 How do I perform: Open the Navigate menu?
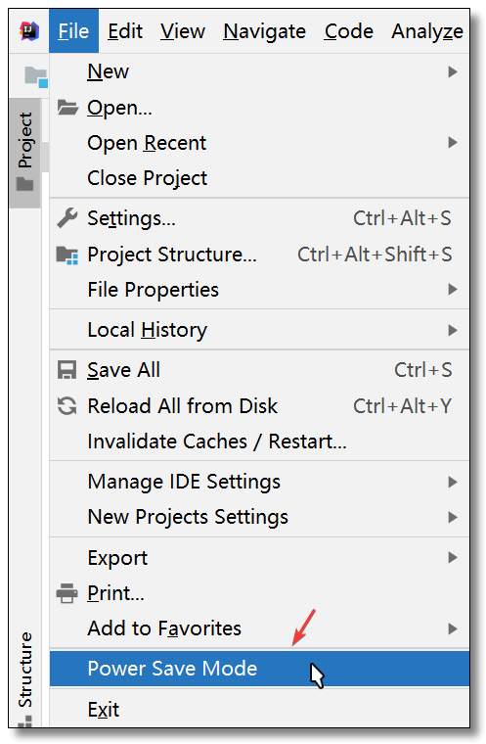click(x=264, y=31)
